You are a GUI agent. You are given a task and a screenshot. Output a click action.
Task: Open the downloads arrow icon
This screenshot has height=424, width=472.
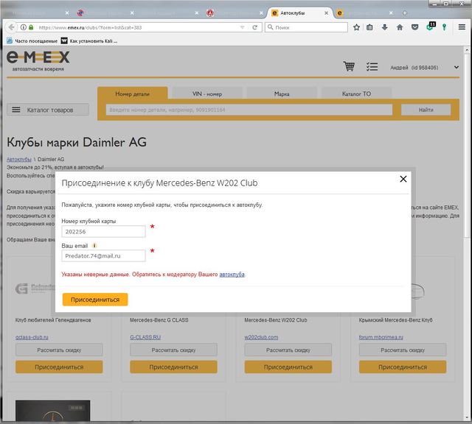(x=384, y=27)
